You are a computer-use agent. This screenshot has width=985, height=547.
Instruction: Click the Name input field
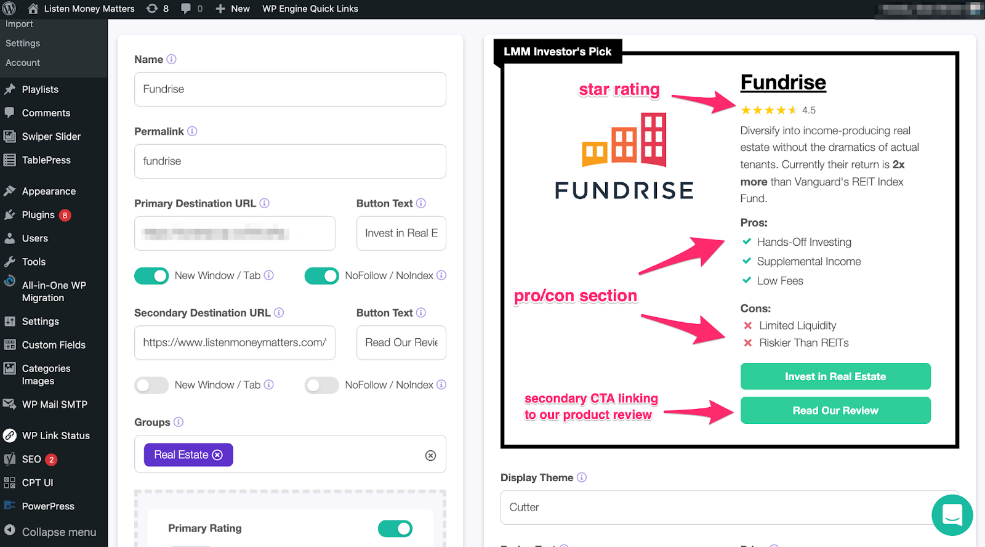[290, 89]
